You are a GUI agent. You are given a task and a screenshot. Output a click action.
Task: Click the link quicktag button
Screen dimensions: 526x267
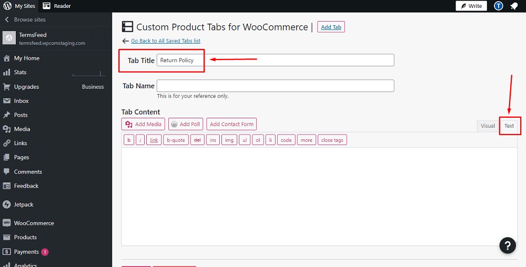click(154, 140)
